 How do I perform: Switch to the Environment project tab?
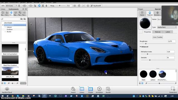click(x=157, y=14)
